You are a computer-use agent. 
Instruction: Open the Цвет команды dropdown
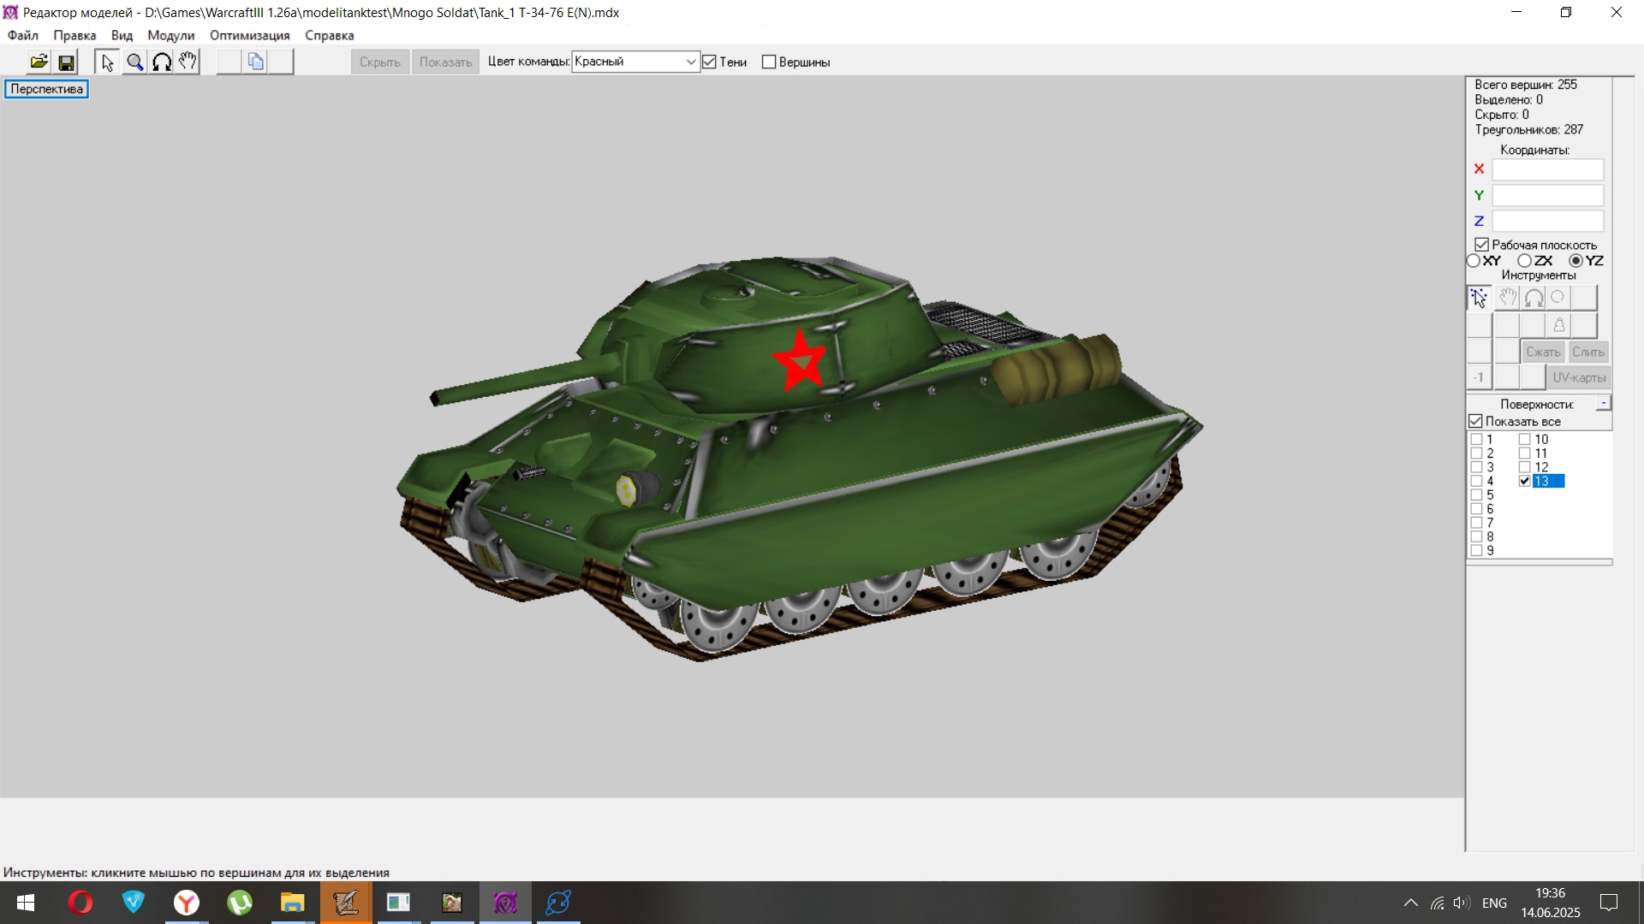tap(690, 62)
